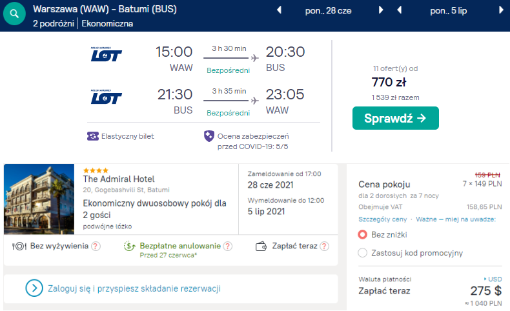The width and height of the screenshot is (510, 311).
Task: Open help for Bezpłatne anulowanie
Action: click(228, 246)
